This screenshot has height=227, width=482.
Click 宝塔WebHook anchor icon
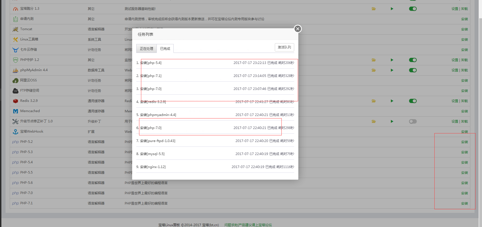[x=16, y=132]
